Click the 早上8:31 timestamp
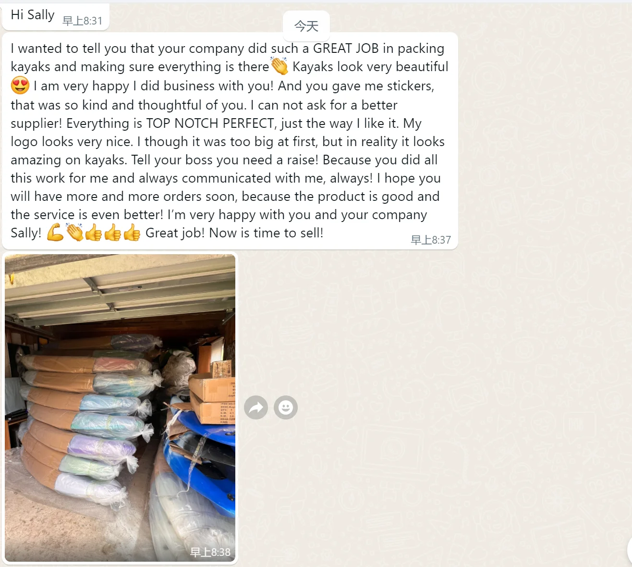Screen dimensions: 632x567 click(83, 21)
